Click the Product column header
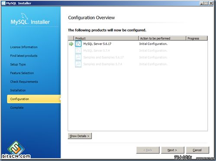This screenshot has width=216, height=161. (106, 38)
